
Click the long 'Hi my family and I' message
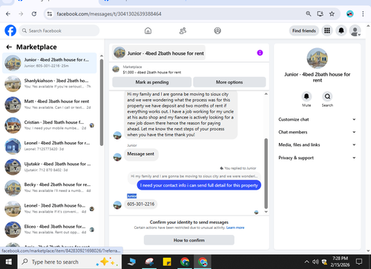[180, 114]
